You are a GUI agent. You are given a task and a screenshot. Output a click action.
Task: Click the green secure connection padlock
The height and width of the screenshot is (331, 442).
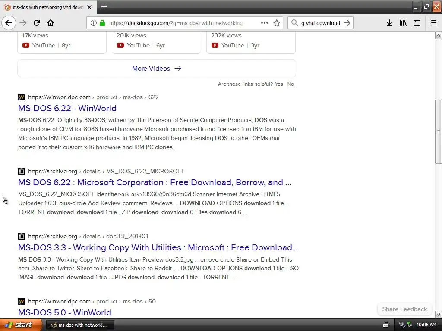pyautogui.click(x=102, y=23)
